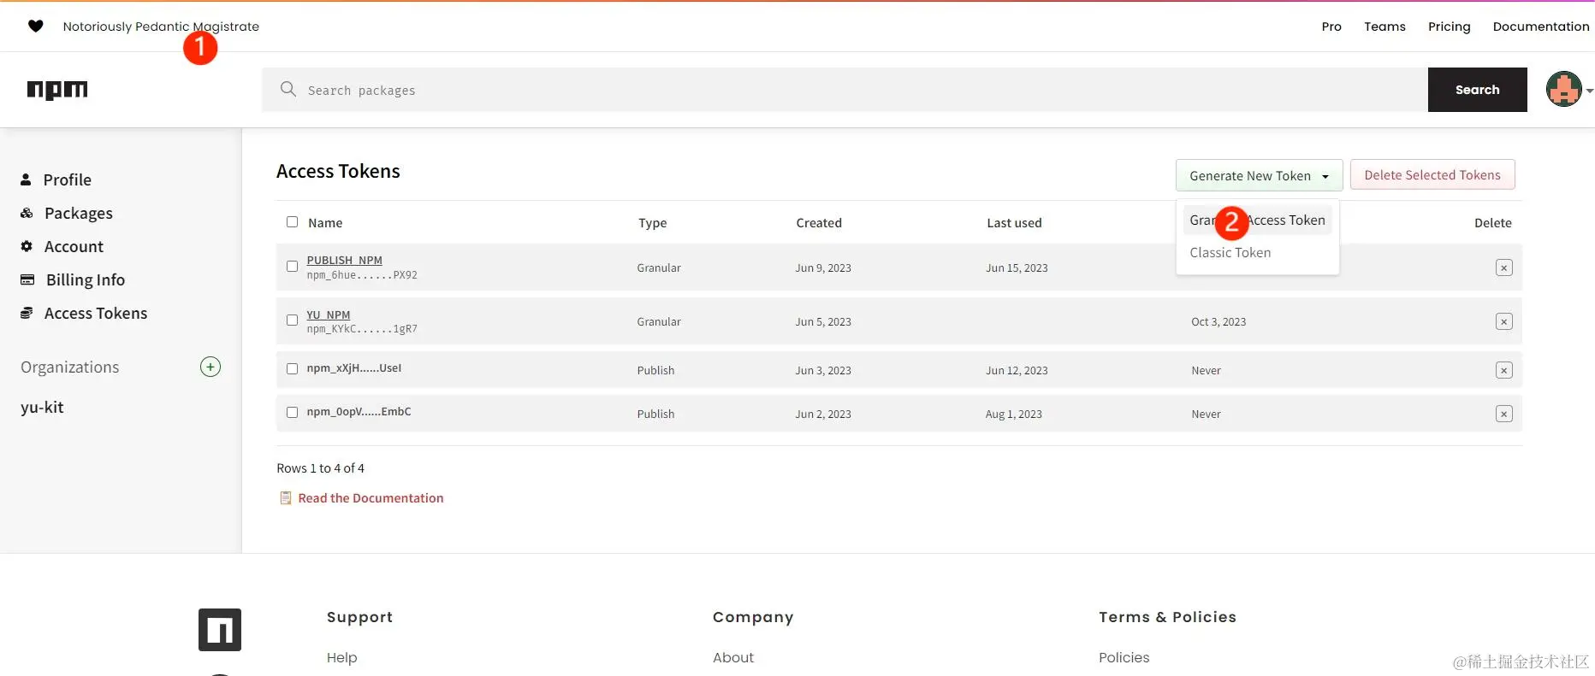1595x676 pixels.
Task: Click the Organizations sidebar heading
Action: click(69, 367)
